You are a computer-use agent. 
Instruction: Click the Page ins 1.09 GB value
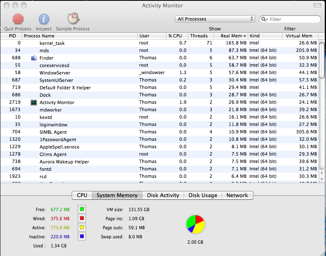[136, 219]
